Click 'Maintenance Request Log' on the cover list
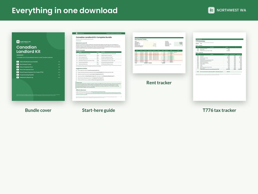This screenshot has height=194, width=258. tap(27, 77)
